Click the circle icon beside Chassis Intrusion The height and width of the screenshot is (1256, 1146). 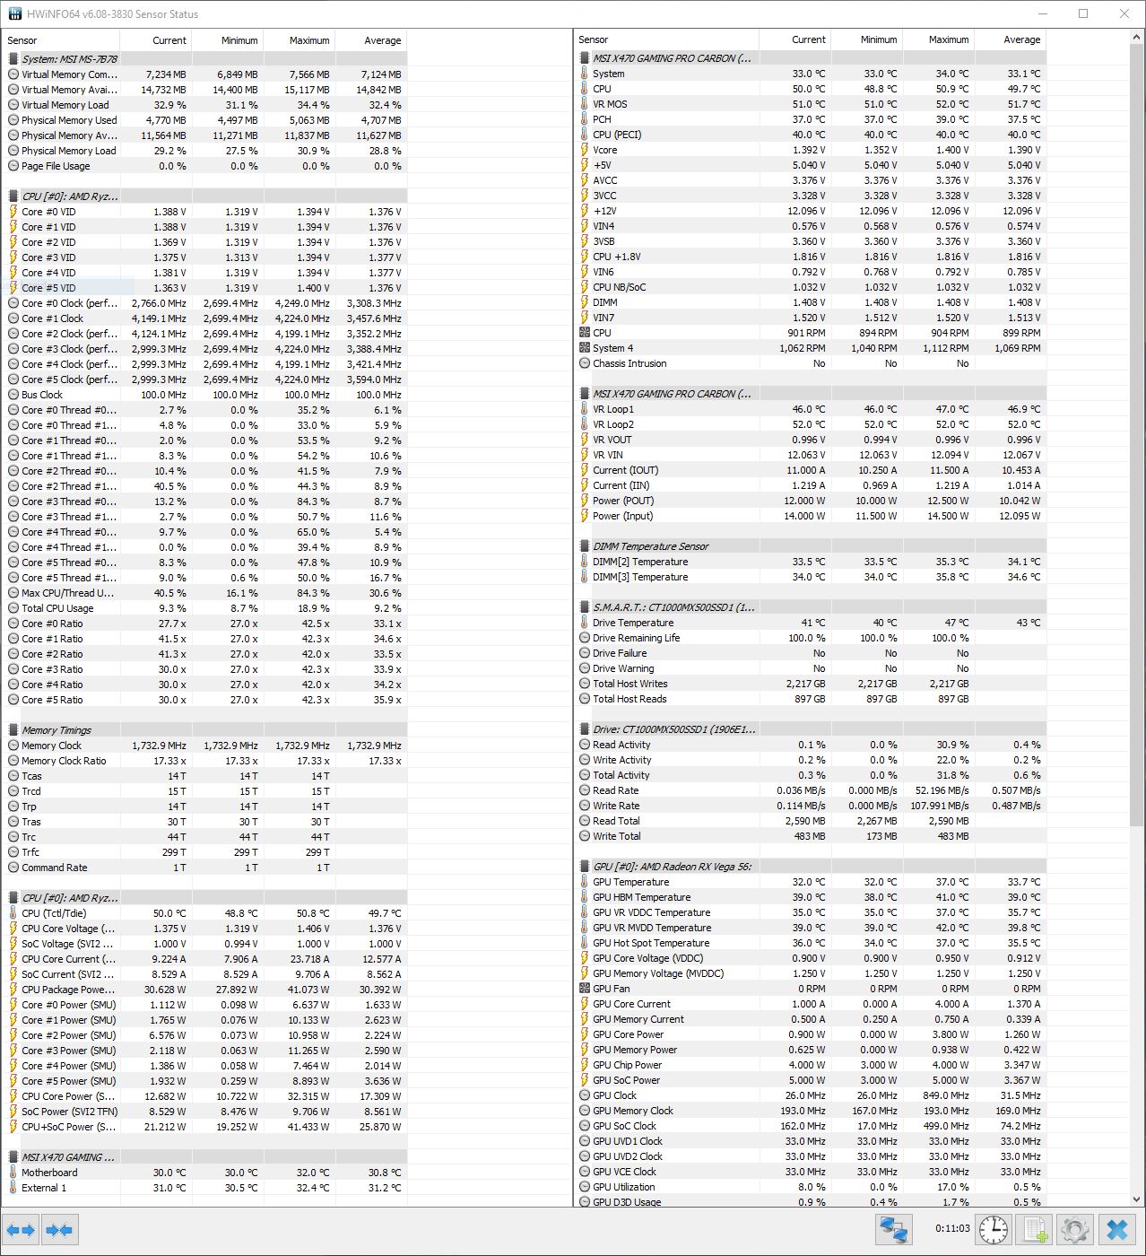(x=585, y=363)
